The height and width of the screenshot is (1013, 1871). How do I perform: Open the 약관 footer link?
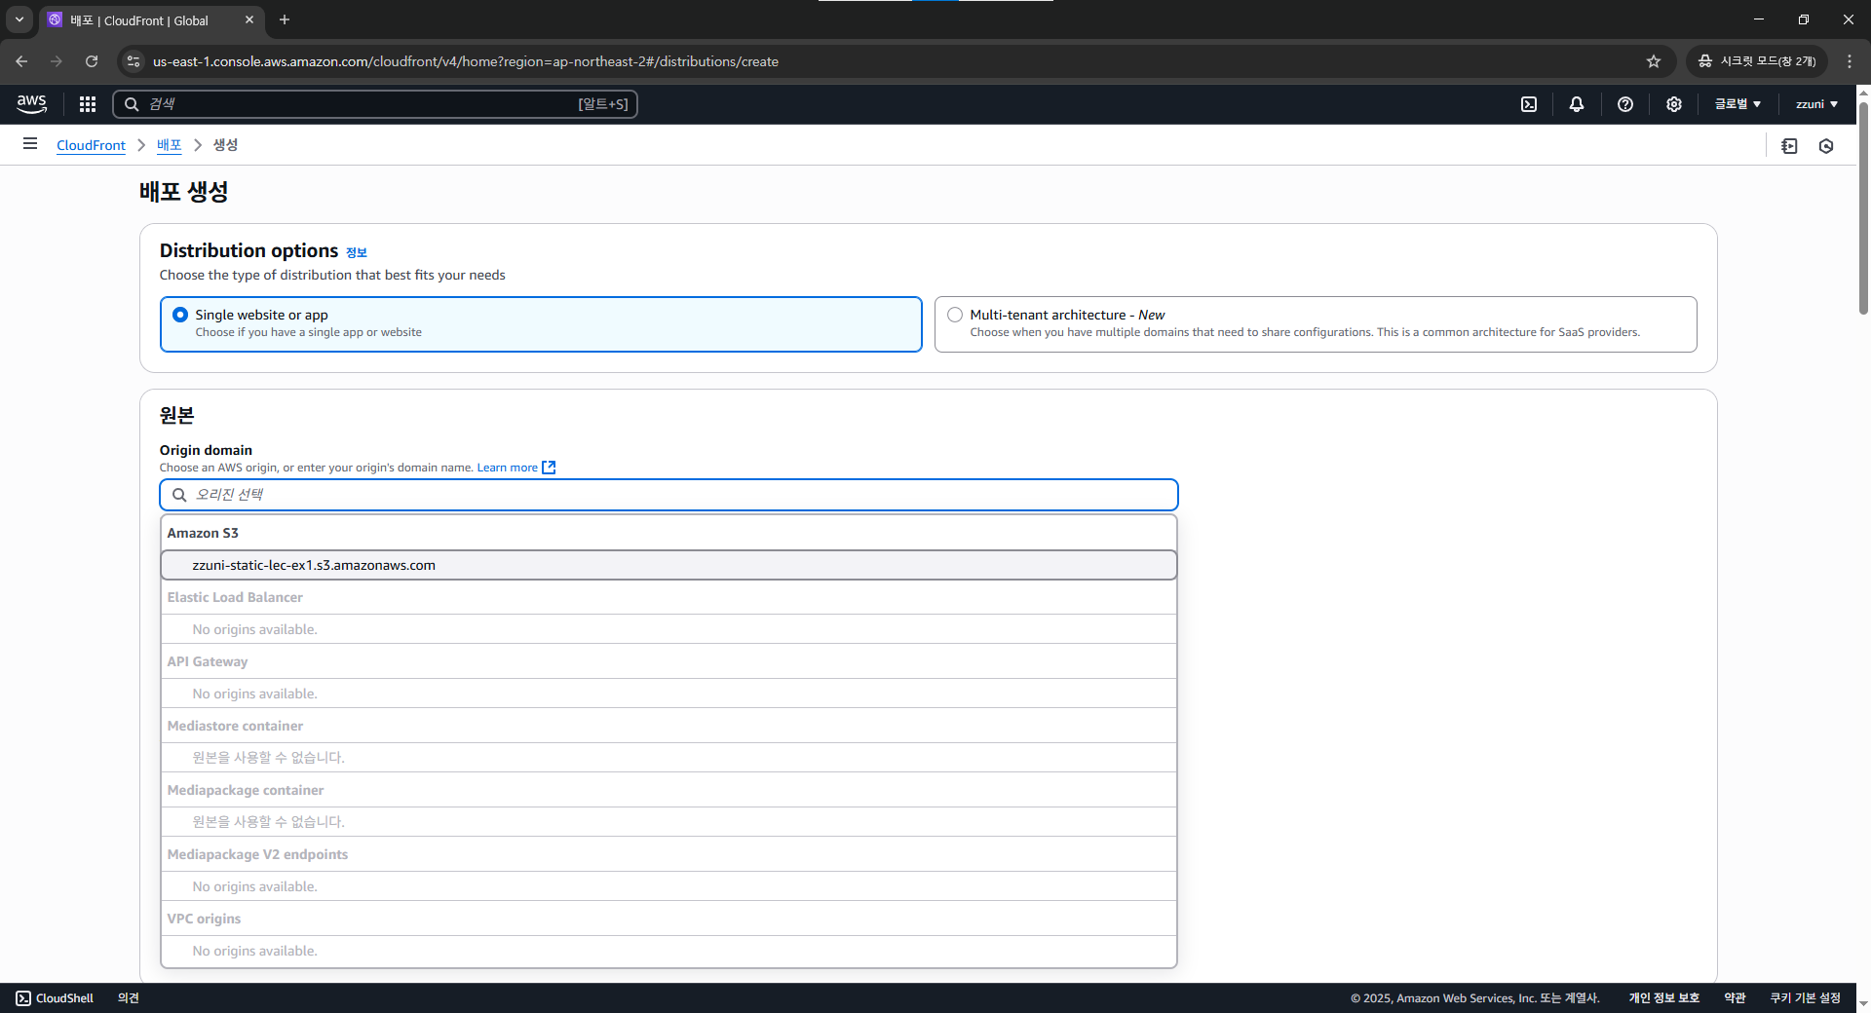tap(1735, 998)
